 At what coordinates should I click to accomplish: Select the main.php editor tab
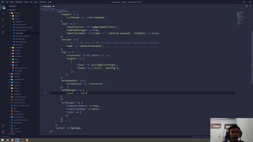47,6
